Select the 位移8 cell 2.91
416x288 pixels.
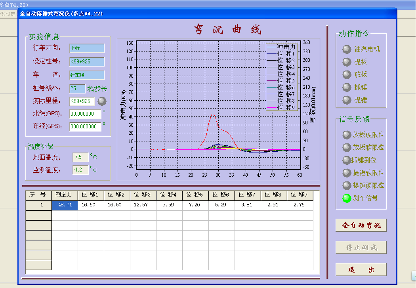[274, 205]
